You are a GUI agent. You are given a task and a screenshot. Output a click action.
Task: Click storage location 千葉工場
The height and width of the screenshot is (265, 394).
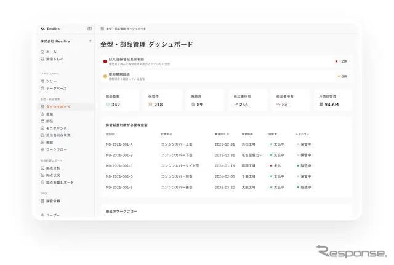coord(249,176)
